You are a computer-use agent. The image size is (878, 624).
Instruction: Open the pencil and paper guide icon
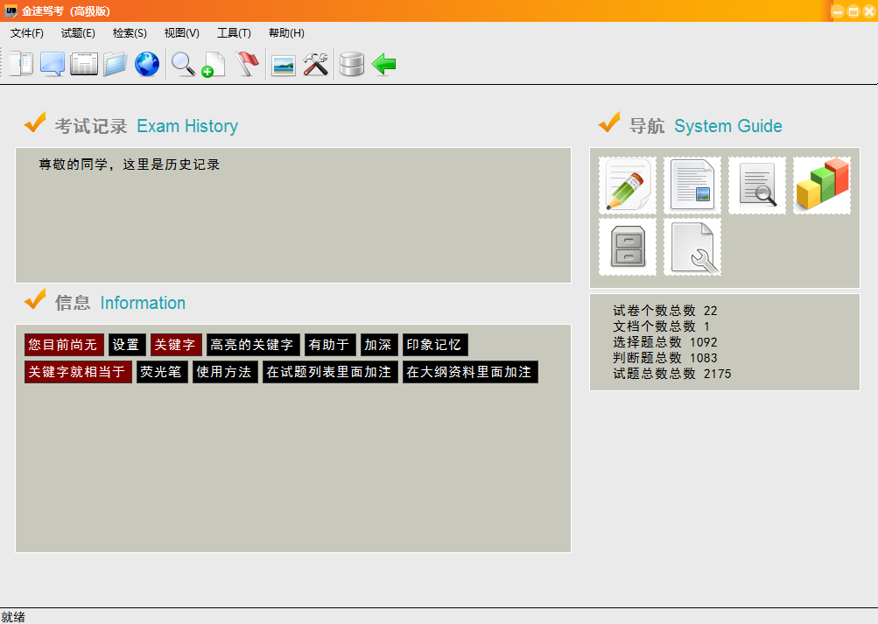[x=627, y=186]
